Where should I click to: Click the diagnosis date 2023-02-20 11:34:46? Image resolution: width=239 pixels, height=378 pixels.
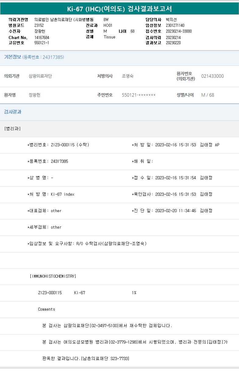(x=175, y=211)
